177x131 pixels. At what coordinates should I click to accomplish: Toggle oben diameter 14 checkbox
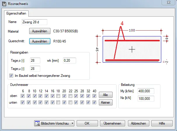pos(46,96)
